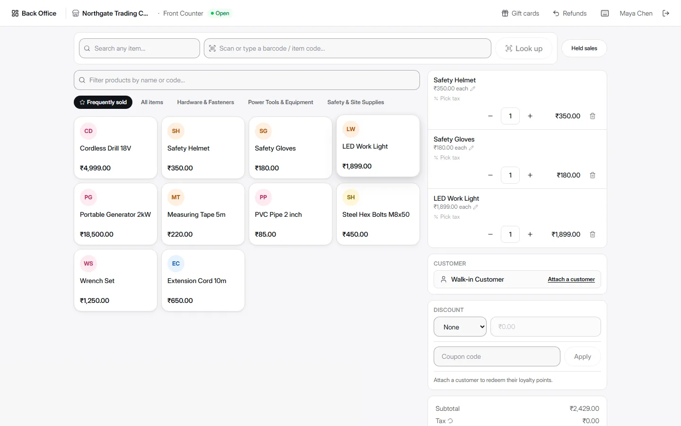Image resolution: width=681 pixels, height=426 pixels.
Task: Click the discount amount field
Action: click(x=546, y=327)
